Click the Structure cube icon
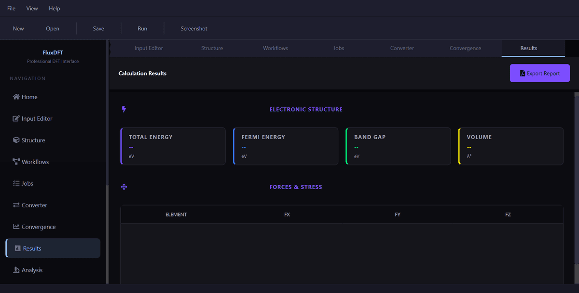 point(16,140)
